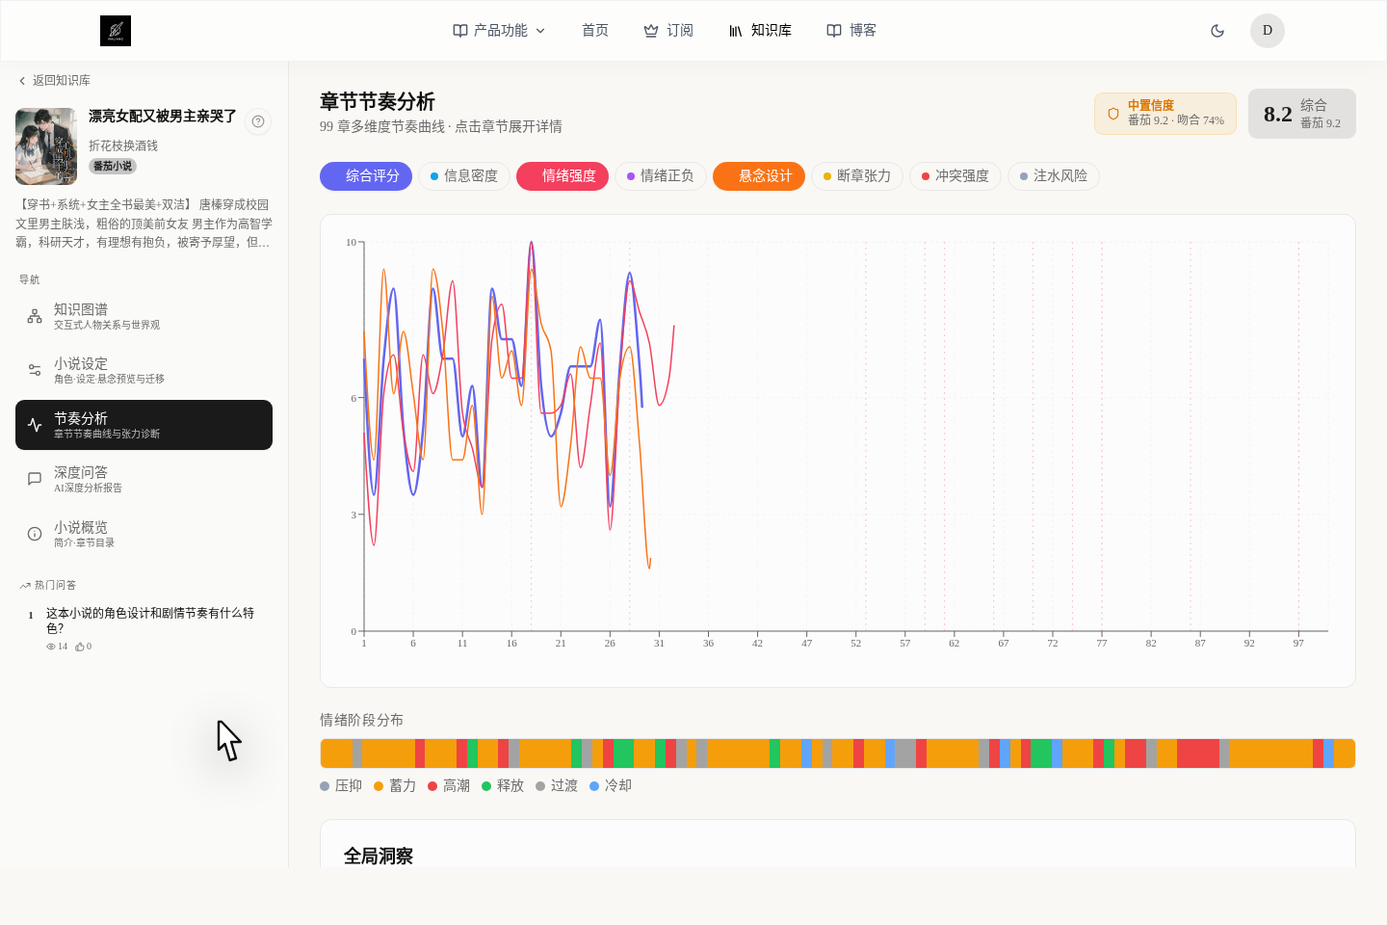Click the 小说概览 info icon
This screenshot has height=925, width=1387.
(x=34, y=533)
